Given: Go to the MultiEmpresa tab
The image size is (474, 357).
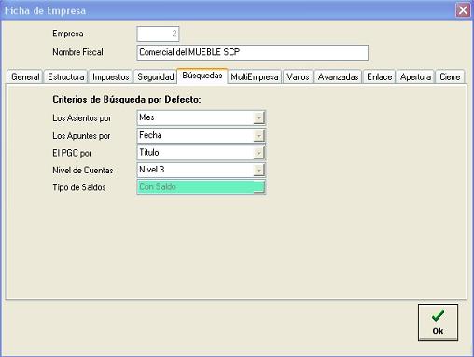Looking at the screenshot, I should click(255, 76).
